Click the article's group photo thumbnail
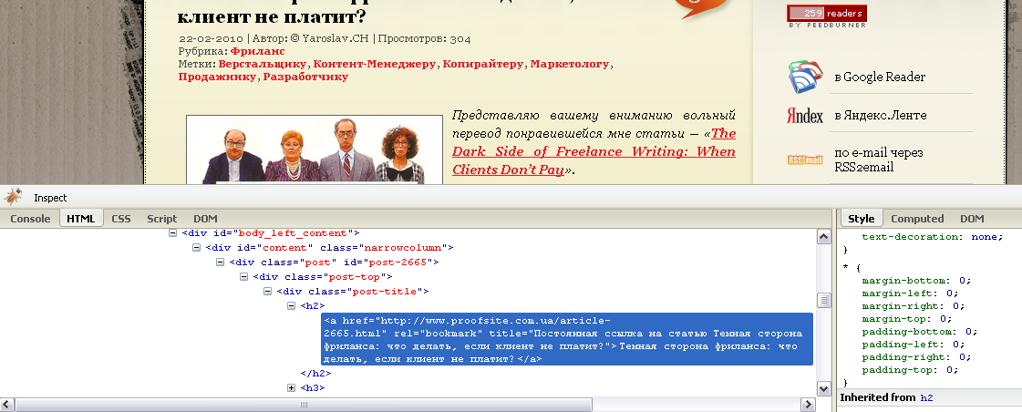This screenshot has width=1022, height=412. (302, 150)
